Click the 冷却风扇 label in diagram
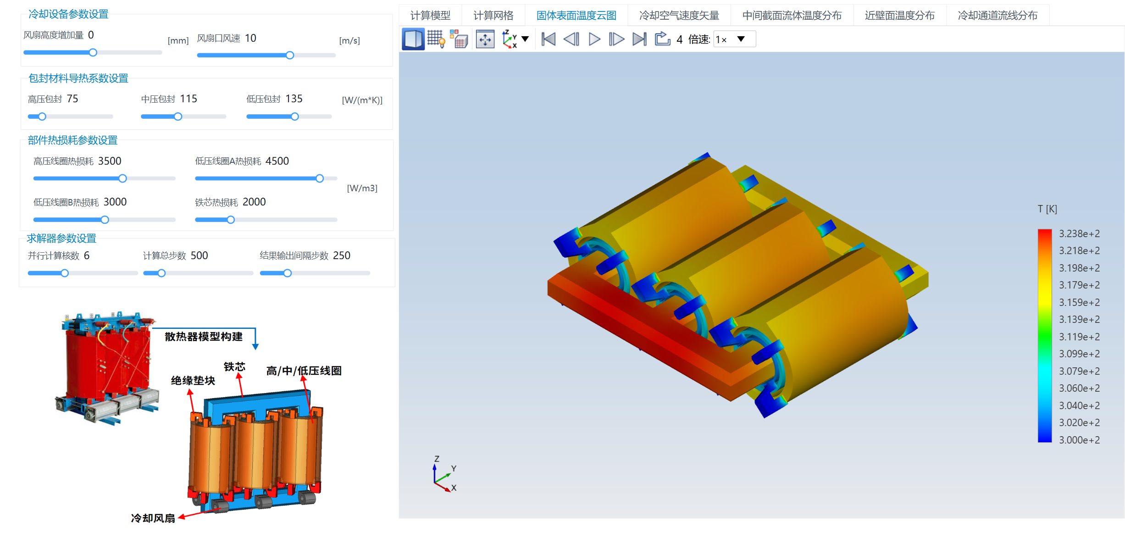 [153, 518]
